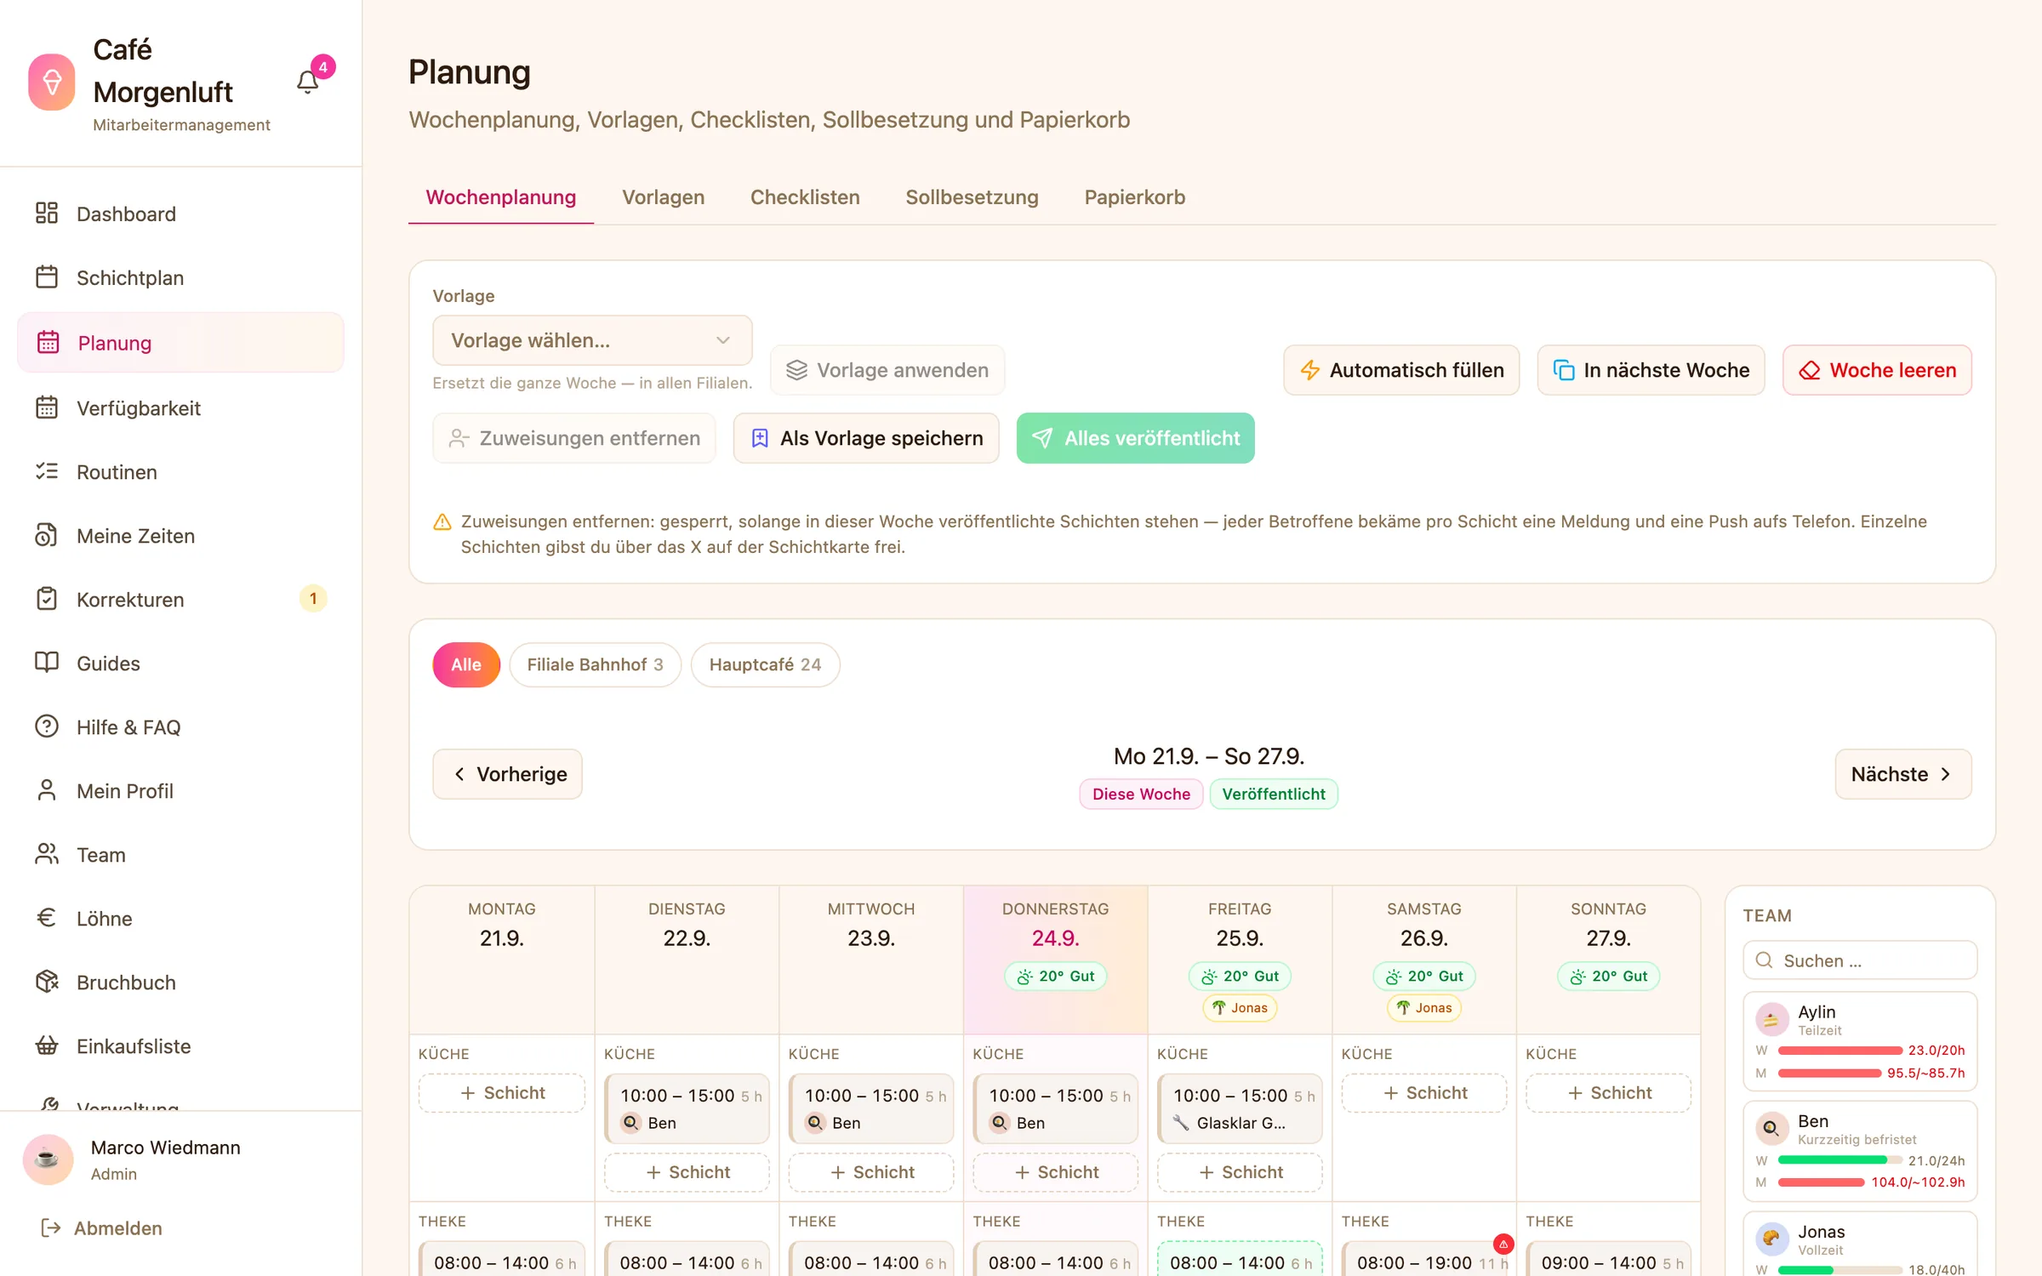Switch to the Papierkorb tab
This screenshot has width=2042, height=1276.
[x=1134, y=197]
